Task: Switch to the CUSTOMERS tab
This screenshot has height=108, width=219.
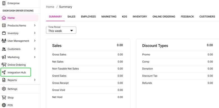Action: click(x=207, y=17)
